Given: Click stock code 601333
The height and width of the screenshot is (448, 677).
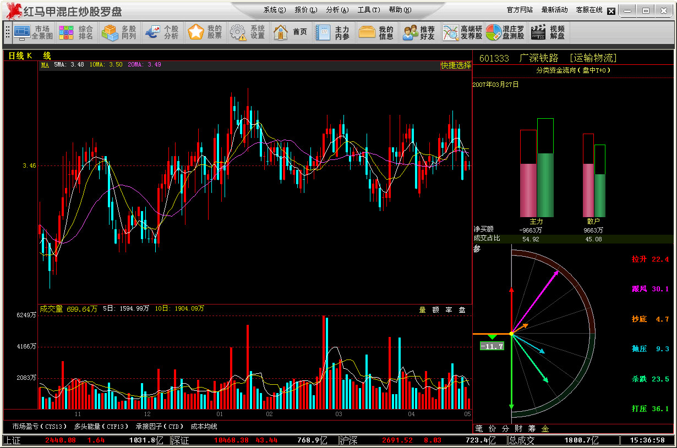Looking at the screenshot, I should click(494, 58).
